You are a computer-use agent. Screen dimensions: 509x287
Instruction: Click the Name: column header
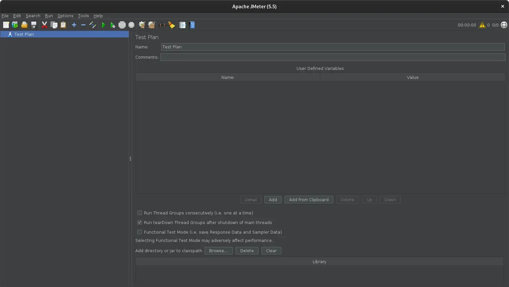pos(228,77)
